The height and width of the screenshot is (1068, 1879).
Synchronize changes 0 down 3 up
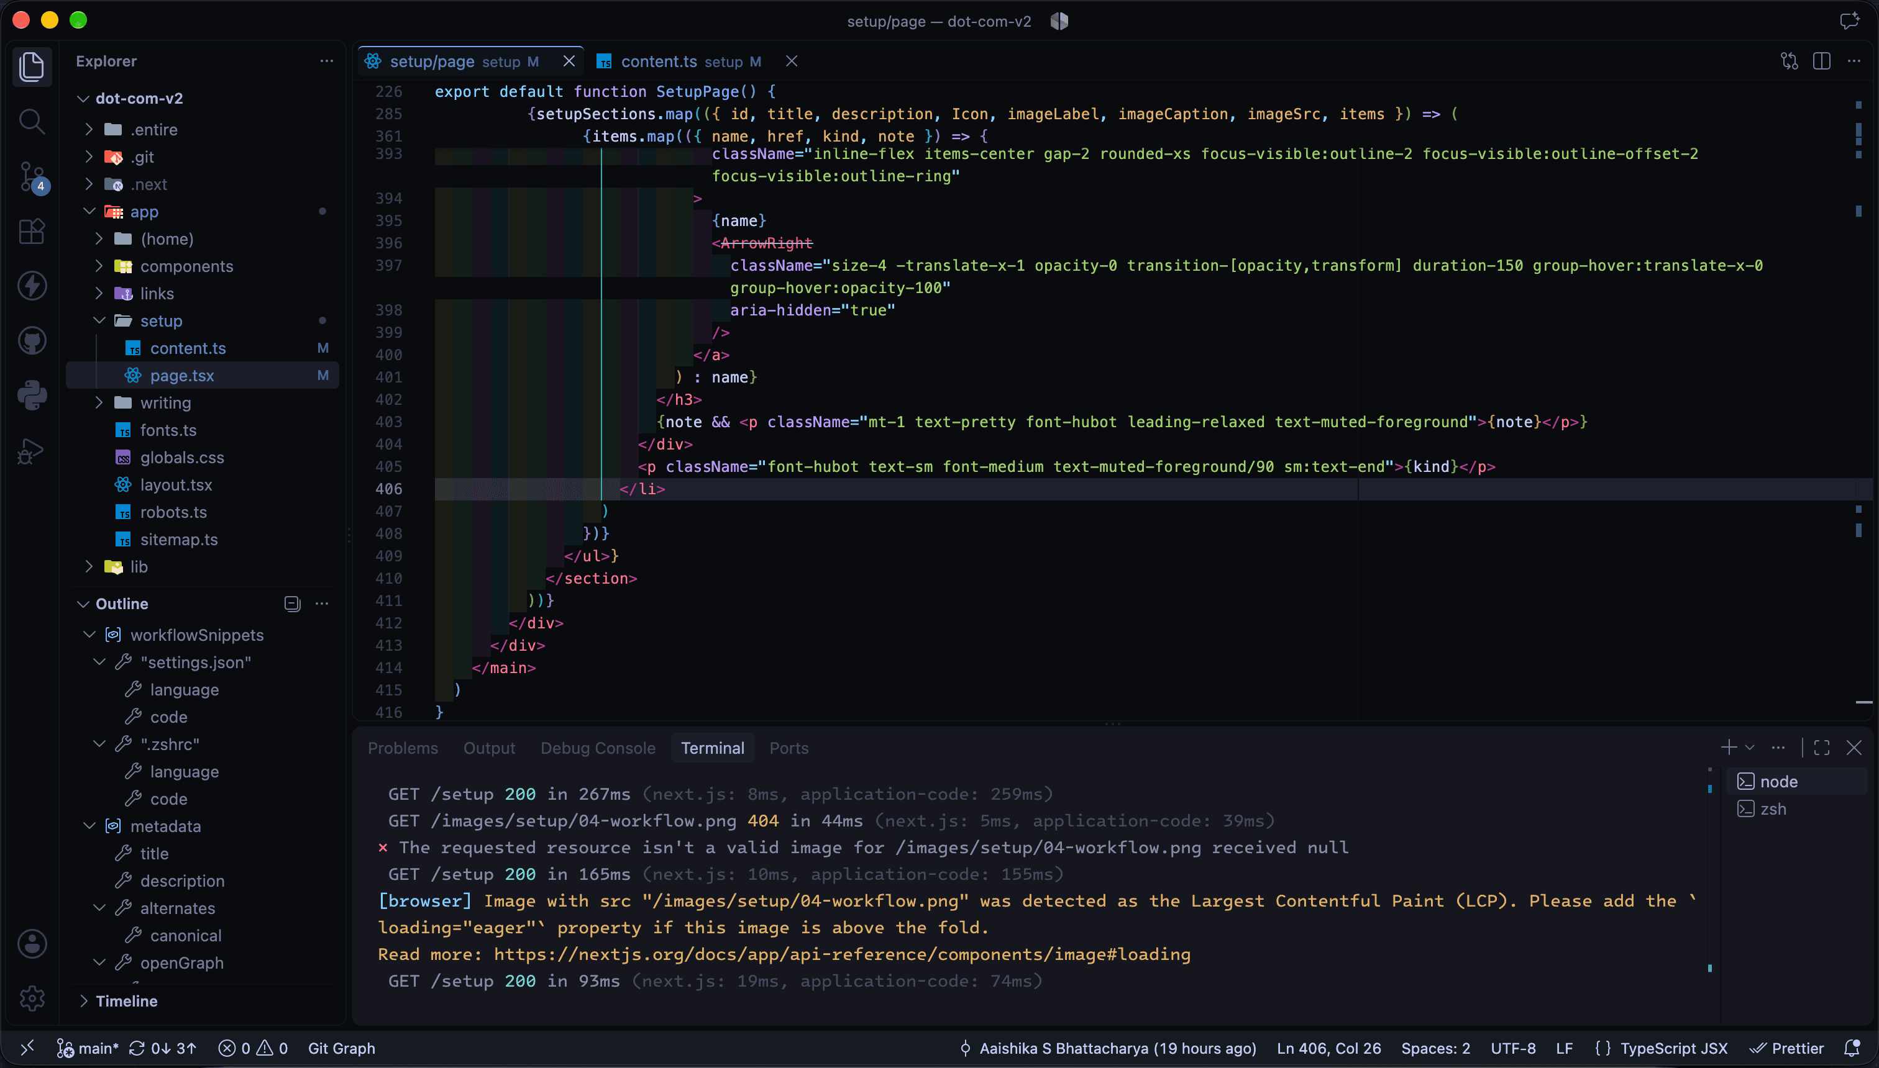click(x=163, y=1048)
